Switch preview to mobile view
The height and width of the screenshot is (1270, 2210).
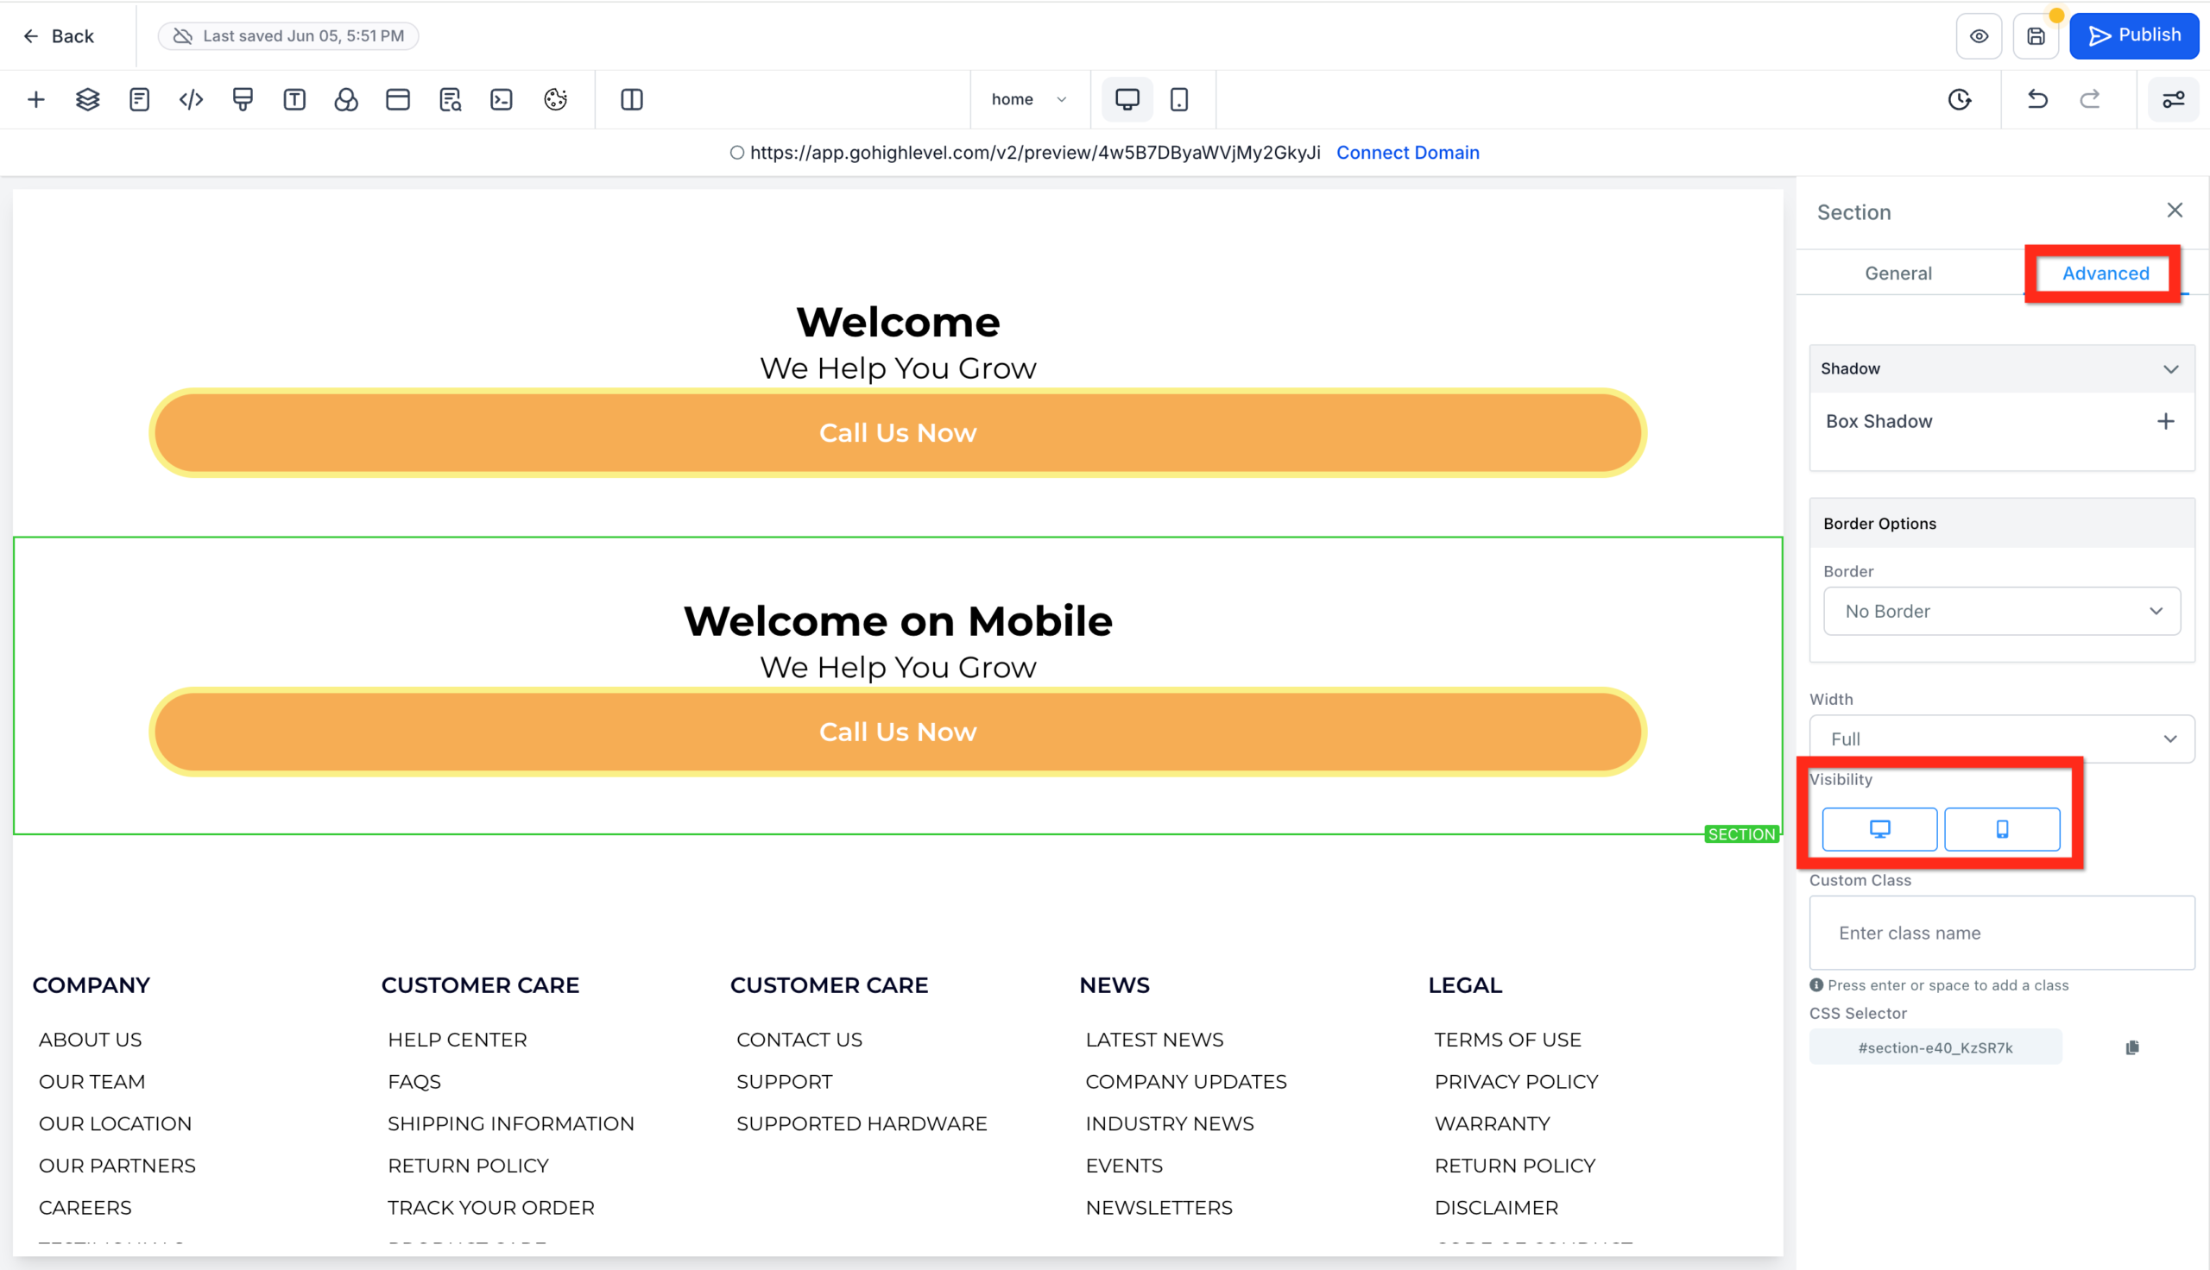point(1179,98)
